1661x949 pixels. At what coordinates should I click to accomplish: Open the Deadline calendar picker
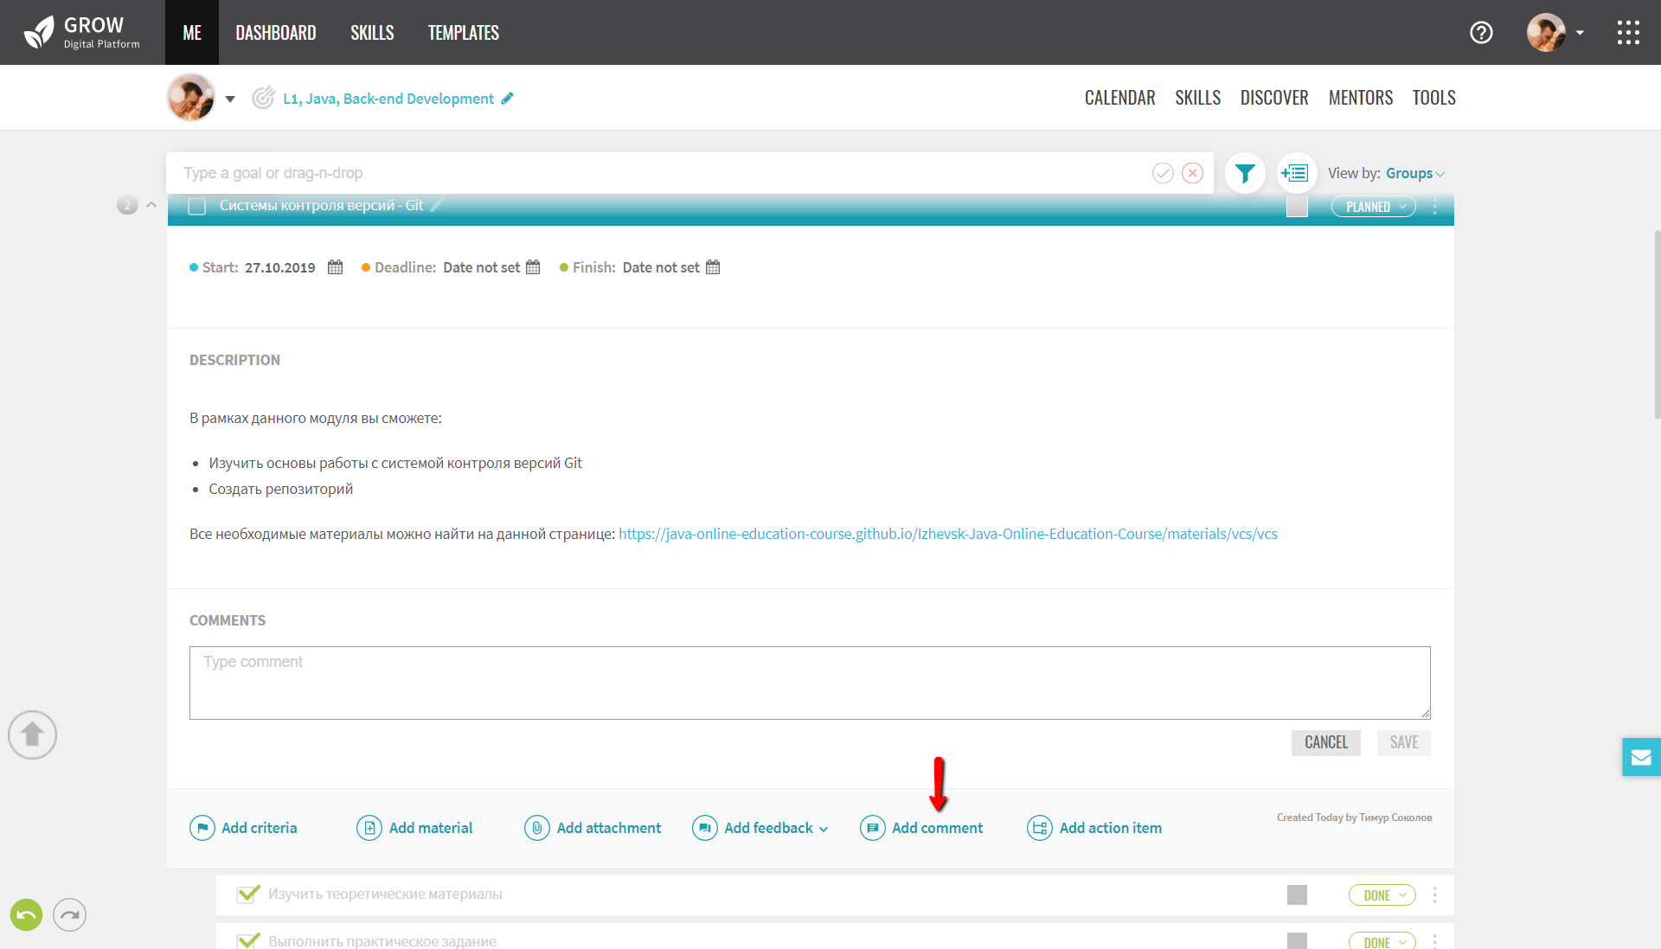(x=533, y=267)
